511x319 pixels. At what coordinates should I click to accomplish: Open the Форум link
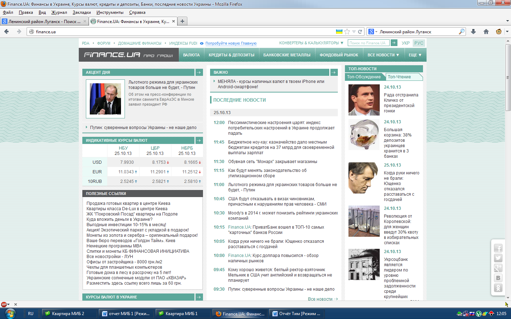104,43
